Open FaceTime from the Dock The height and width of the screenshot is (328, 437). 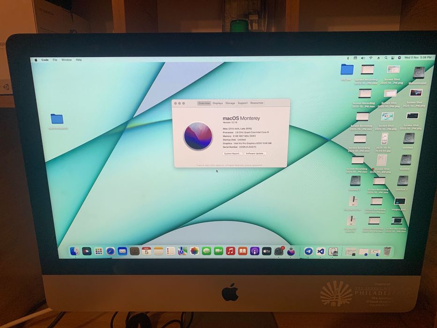pyautogui.click(x=218, y=251)
